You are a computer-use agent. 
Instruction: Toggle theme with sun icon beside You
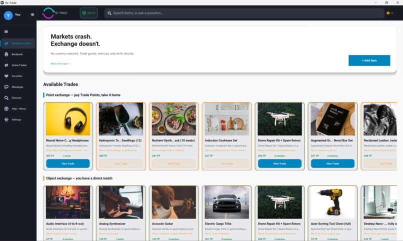32,14
